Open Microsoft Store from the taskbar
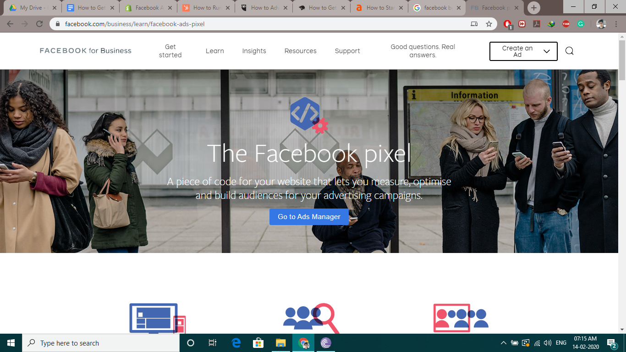This screenshot has width=626, height=352. tap(258, 343)
